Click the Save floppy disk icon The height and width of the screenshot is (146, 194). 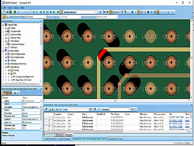[x=11, y=12]
